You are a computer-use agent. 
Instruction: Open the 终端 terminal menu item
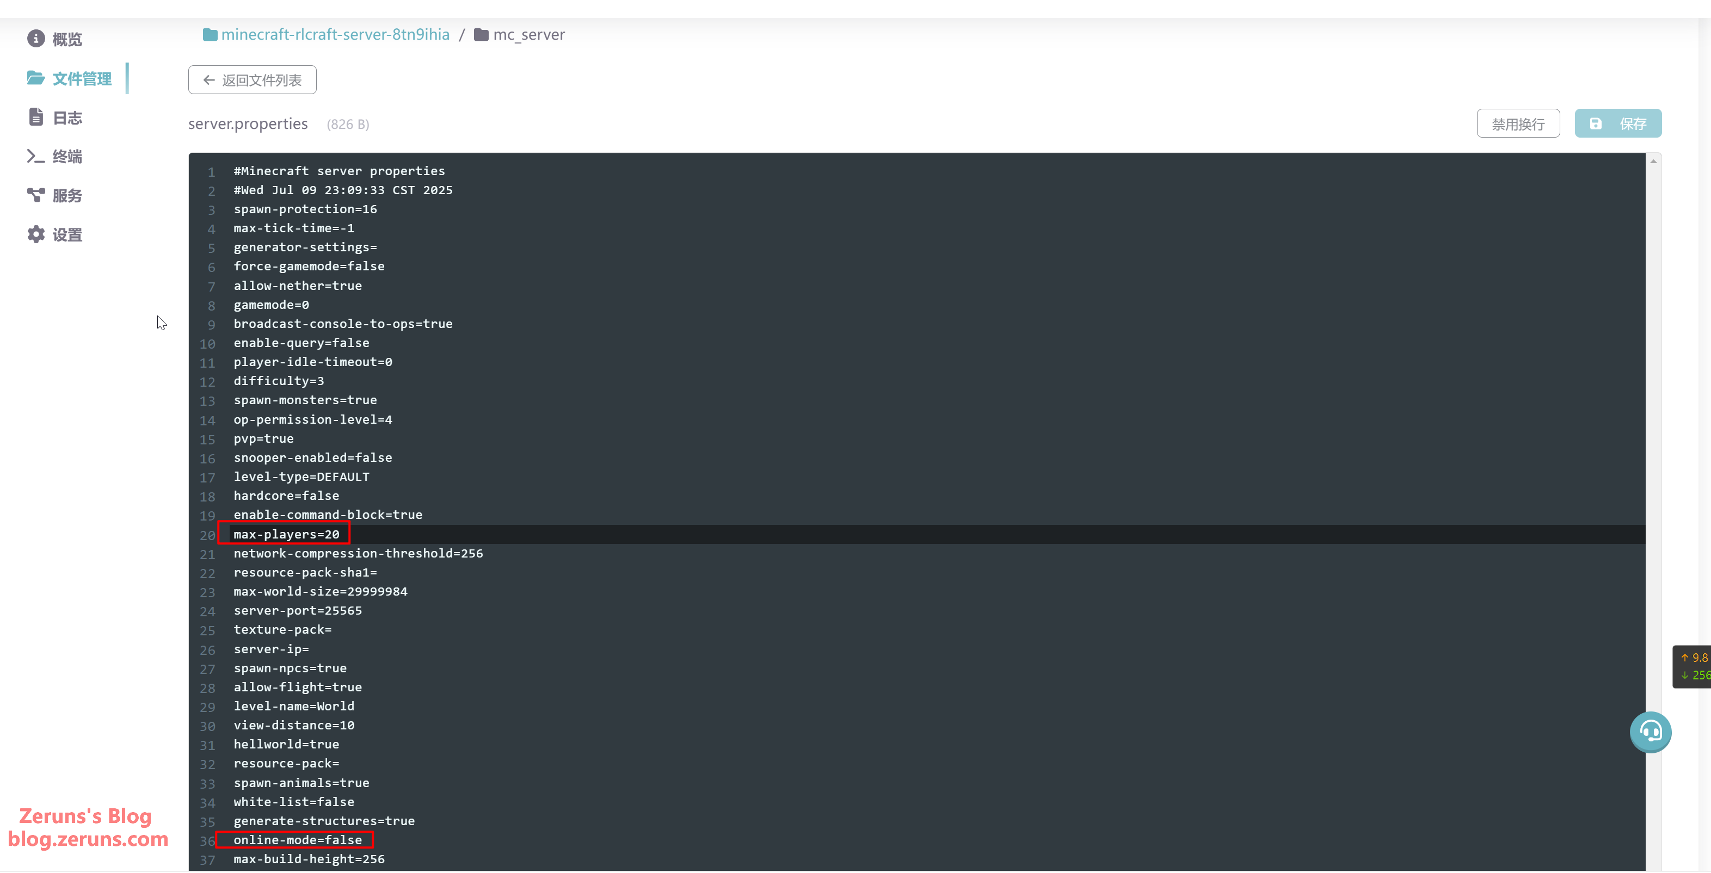click(x=67, y=157)
